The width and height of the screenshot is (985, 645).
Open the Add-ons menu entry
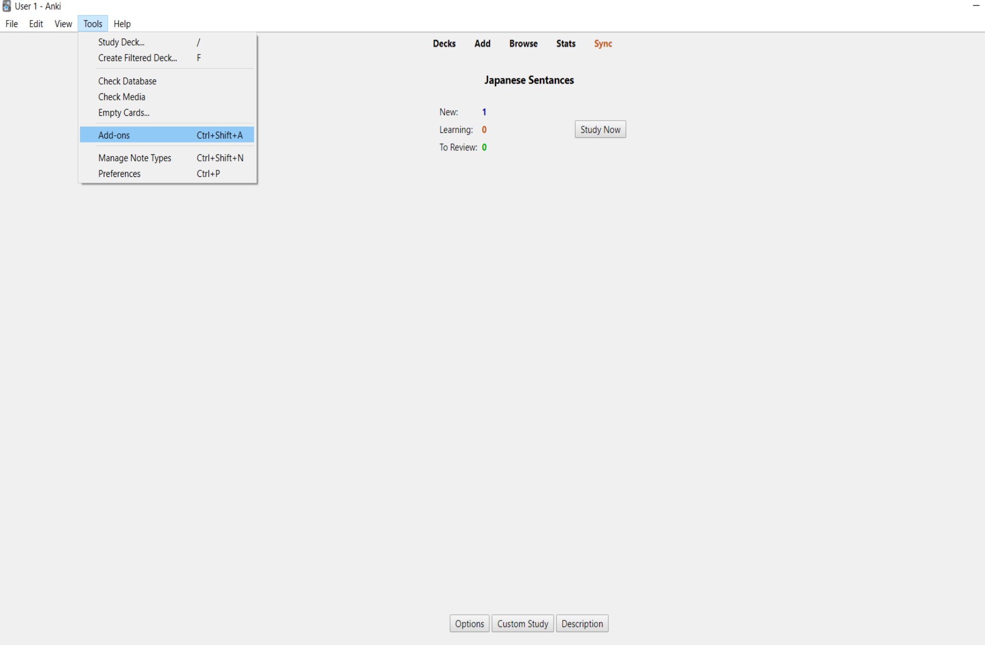114,135
